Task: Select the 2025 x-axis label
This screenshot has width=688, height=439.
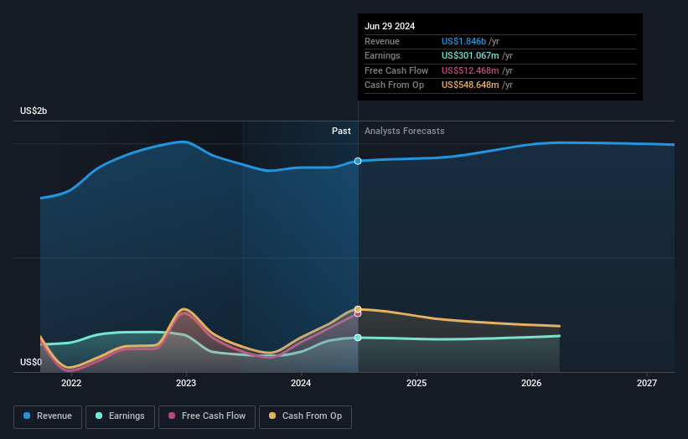Action: point(416,383)
